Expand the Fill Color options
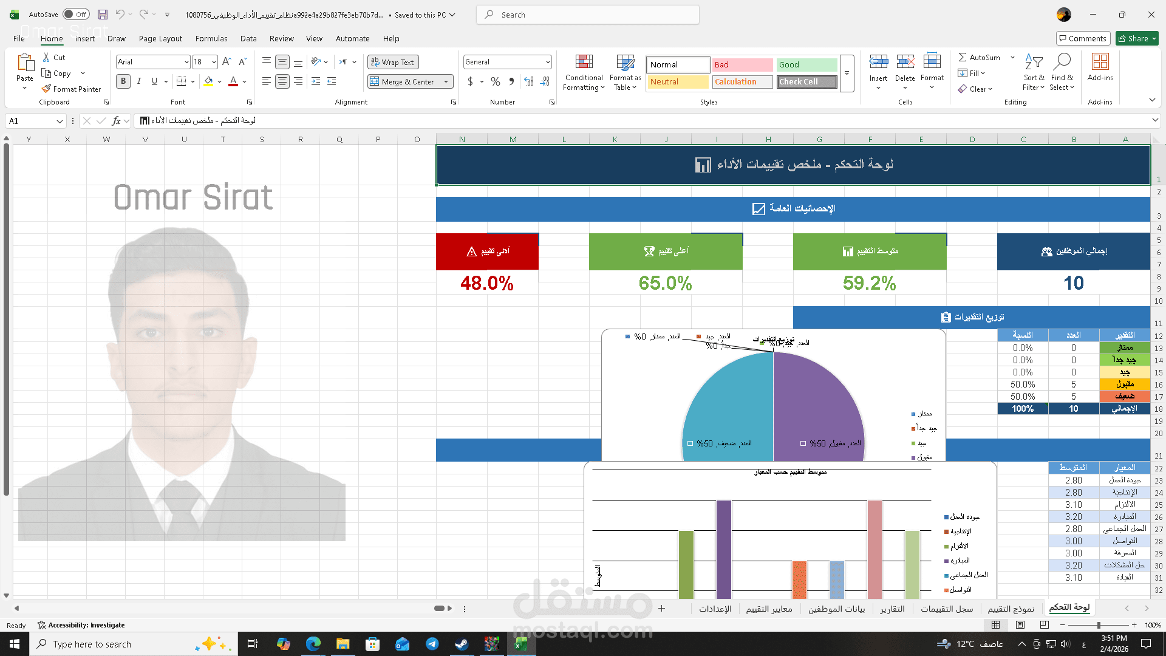 tap(219, 81)
